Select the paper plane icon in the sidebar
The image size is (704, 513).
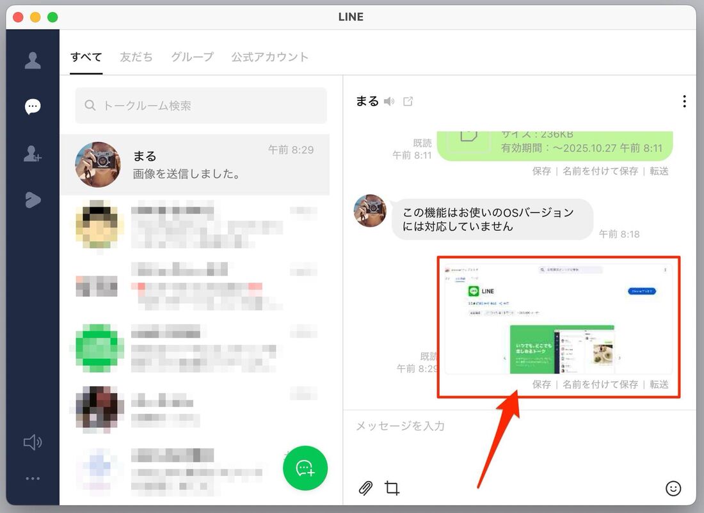(32, 200)
